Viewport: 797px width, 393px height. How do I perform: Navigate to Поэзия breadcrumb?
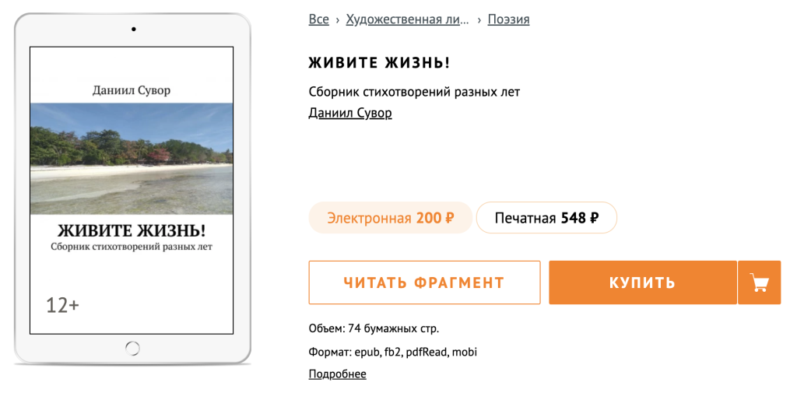click(508, 19)
